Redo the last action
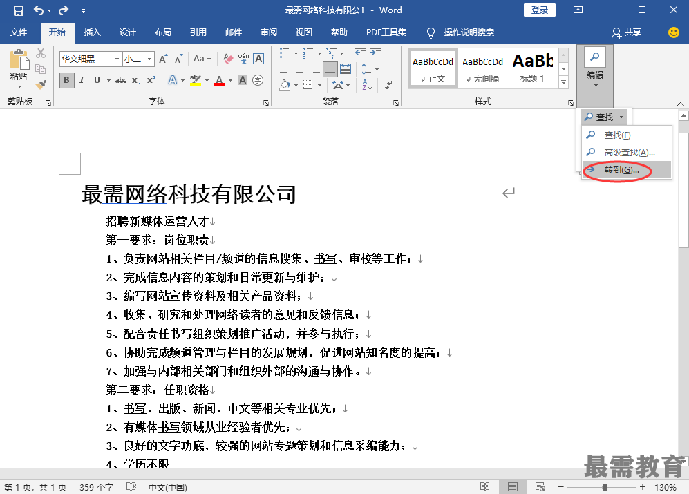689x494 pixels. pyautogui.click(x=64, y=10)
